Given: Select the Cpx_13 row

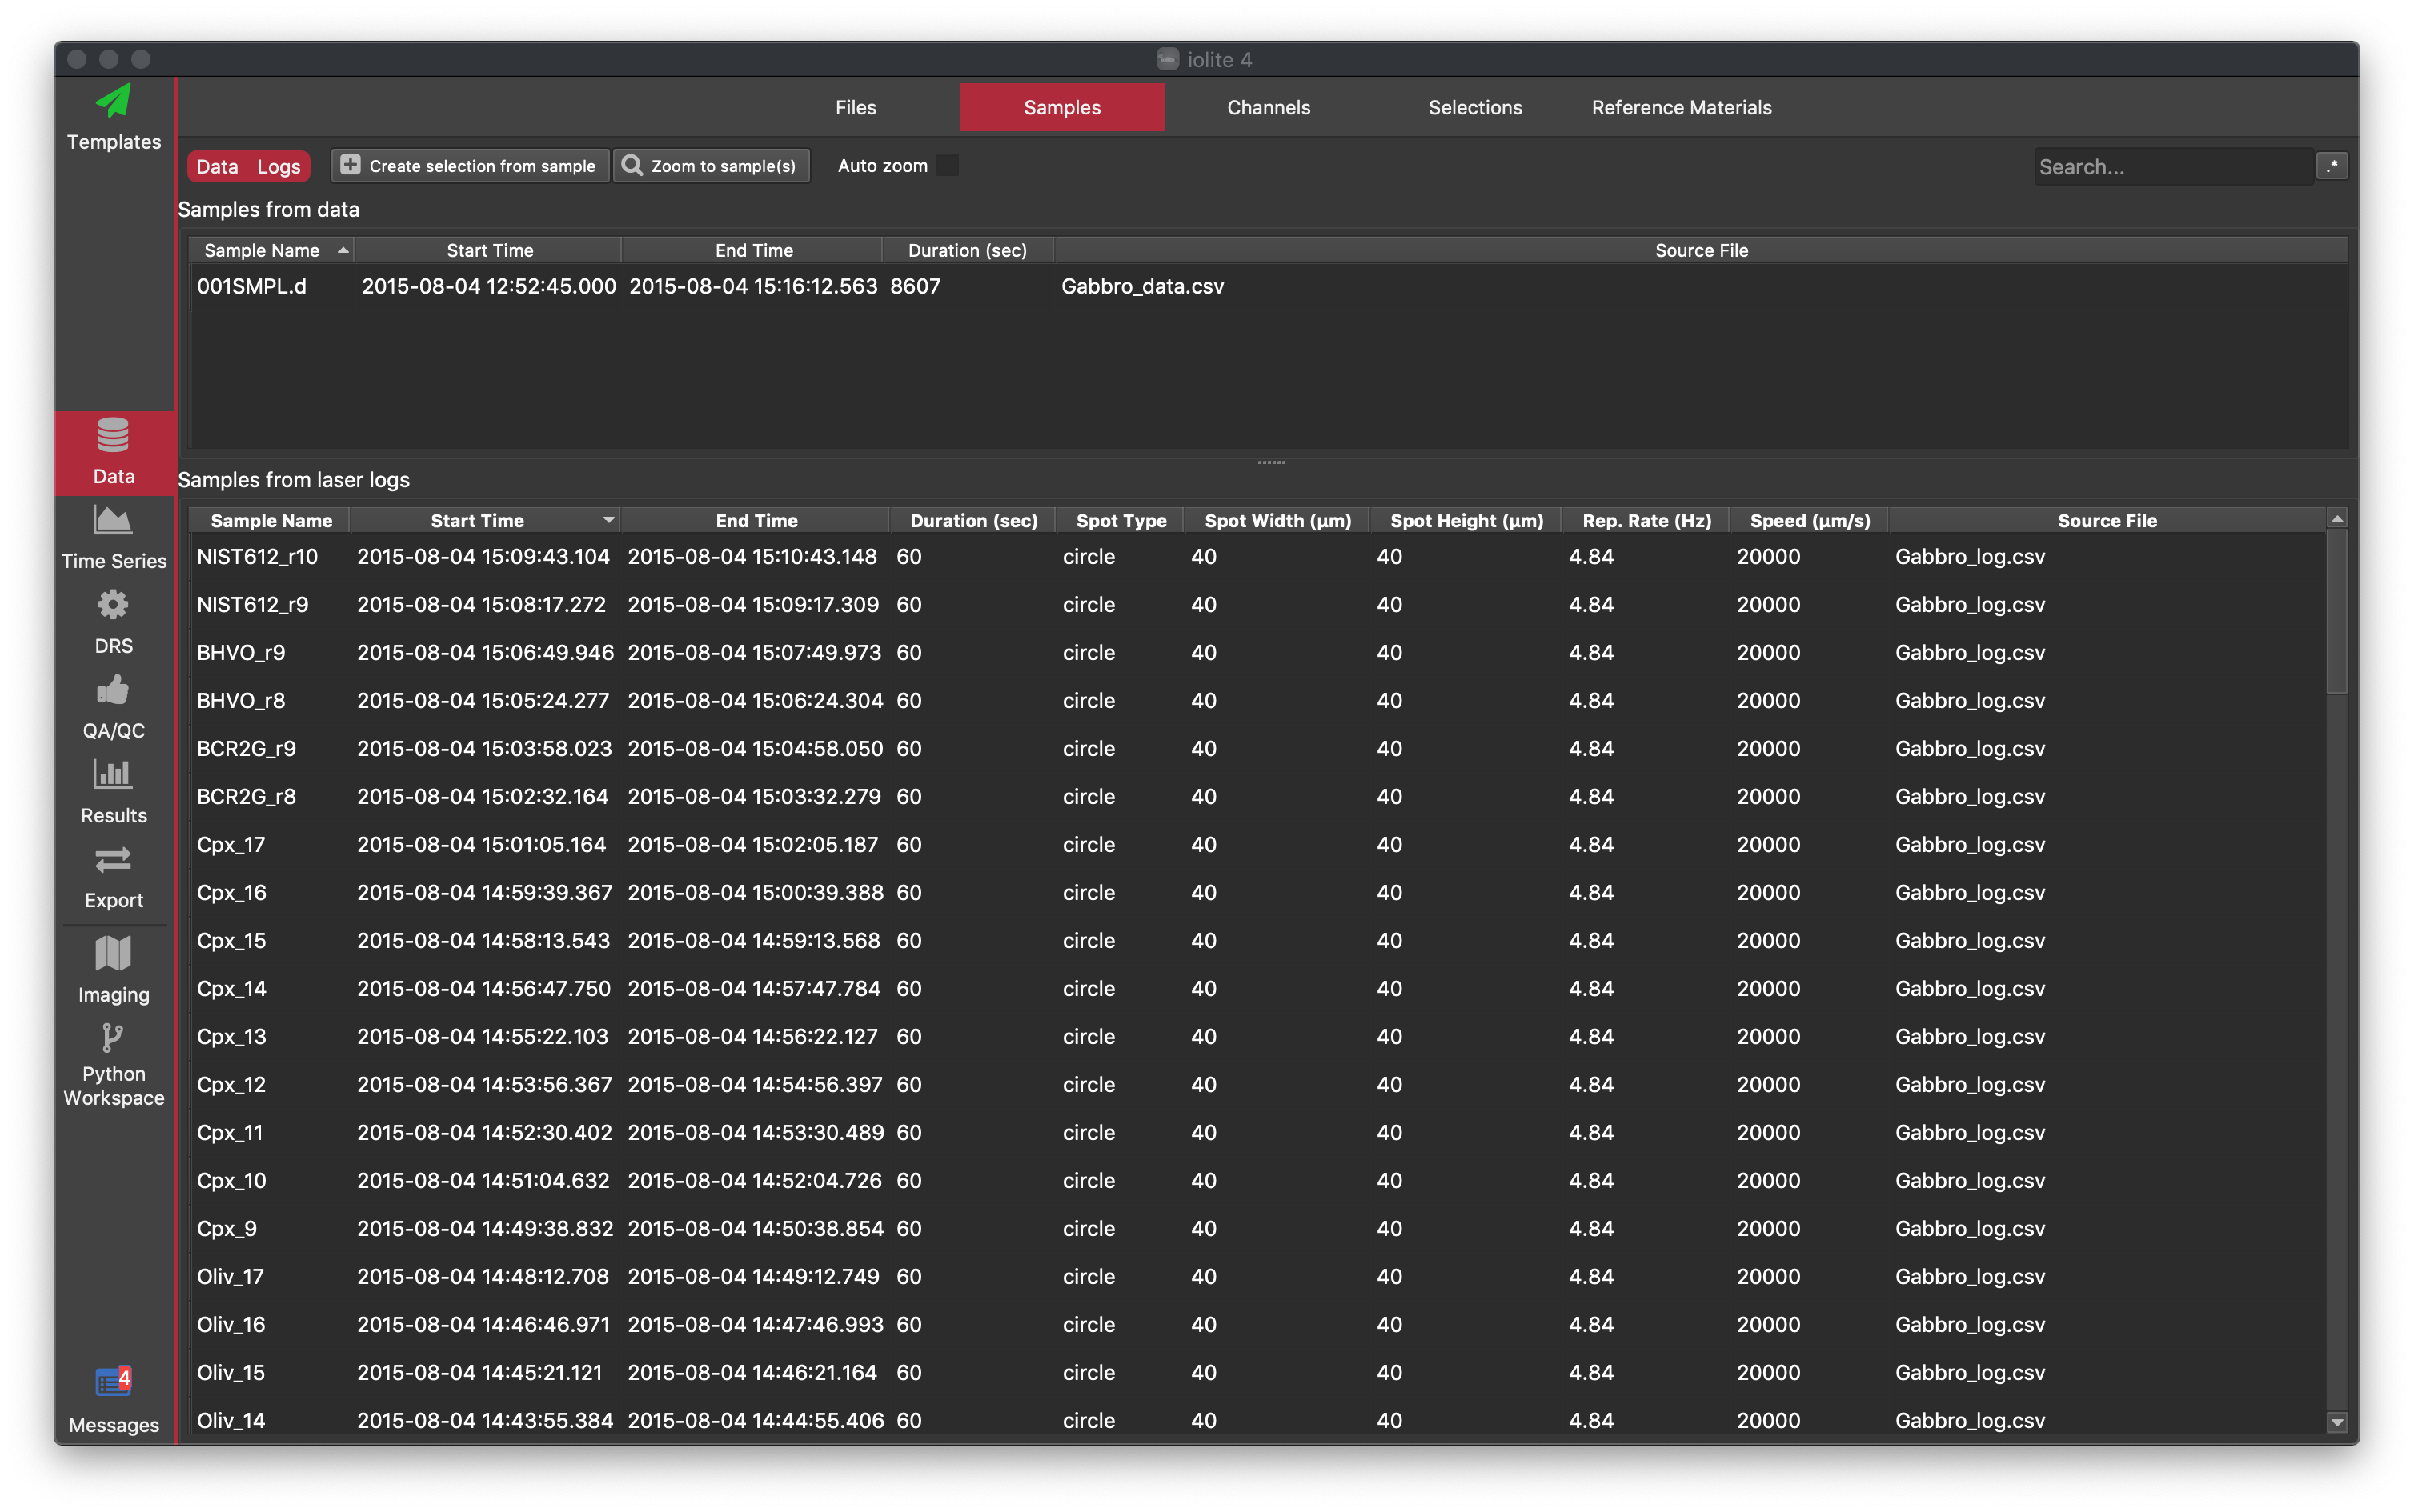Looking at the screenshot, I should point(1257,1036).
